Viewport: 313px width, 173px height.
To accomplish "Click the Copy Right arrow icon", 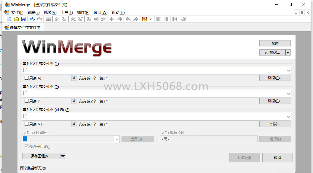I will pos(112,19).
